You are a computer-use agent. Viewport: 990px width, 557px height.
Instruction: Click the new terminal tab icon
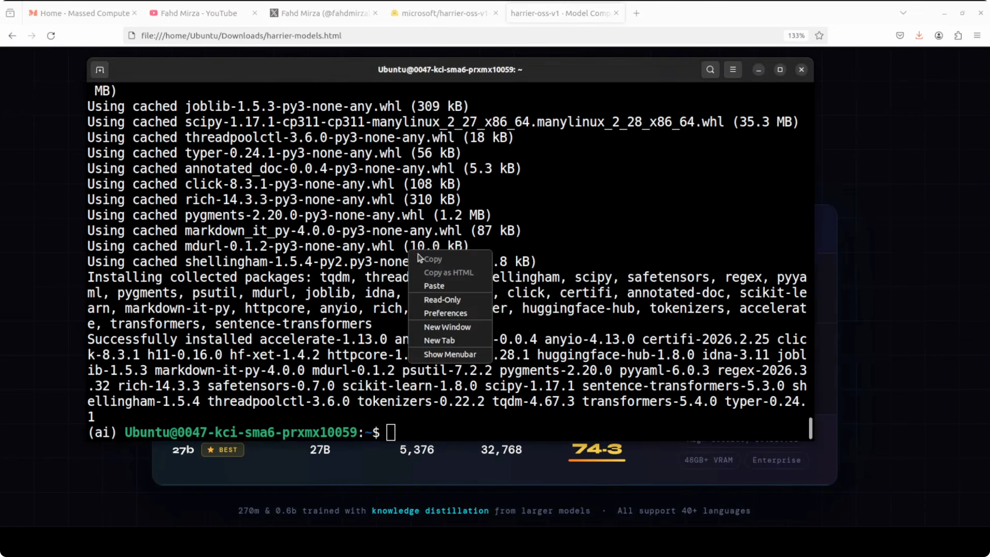[100, 70]
